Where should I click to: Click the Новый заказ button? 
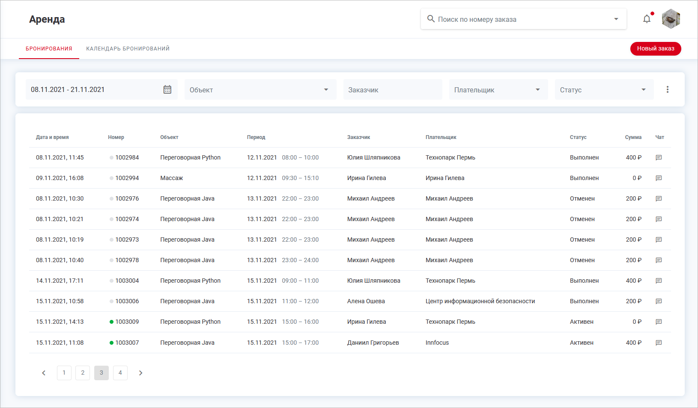click(x=655, y=49)
